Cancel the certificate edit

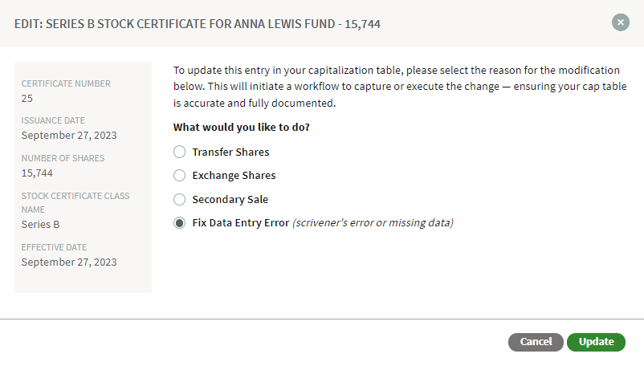point(536,342)
